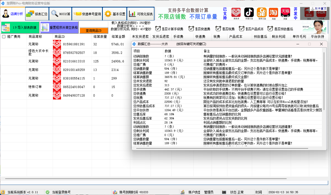The height and width of the screenshot is (195, 331).
Task: Click 重置程序并清空表格 button
Action: click(x=59, y=27)
